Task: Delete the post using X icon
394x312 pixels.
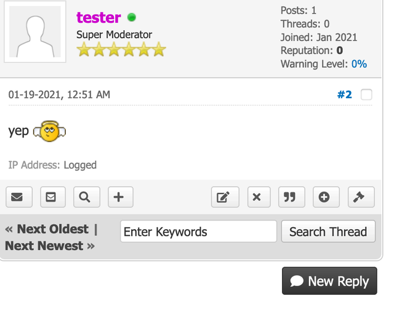Action: click(x=259, y=197)
